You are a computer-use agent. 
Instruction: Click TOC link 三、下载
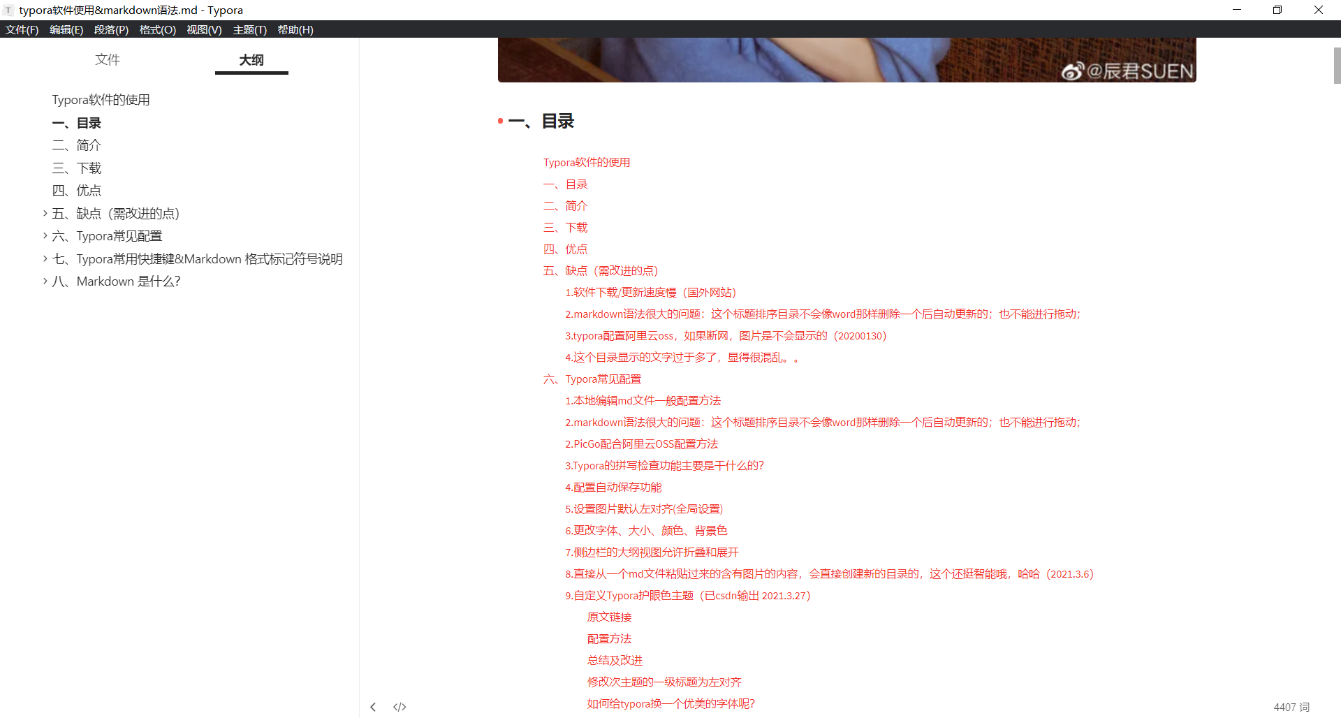(566, 228)
